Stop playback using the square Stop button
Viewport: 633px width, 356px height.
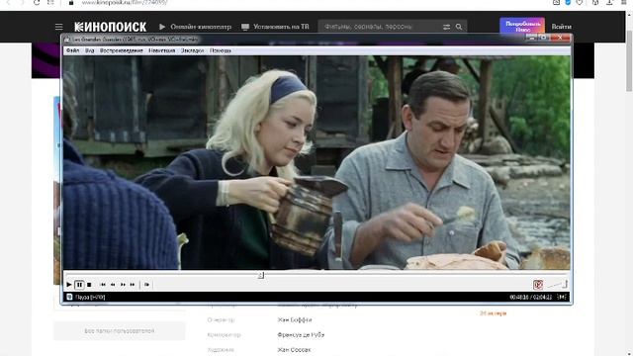pyautogui.click(x=89, y=285)
